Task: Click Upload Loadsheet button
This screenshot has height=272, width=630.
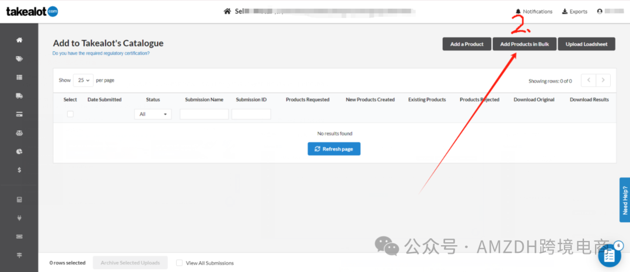Action: 587,44
